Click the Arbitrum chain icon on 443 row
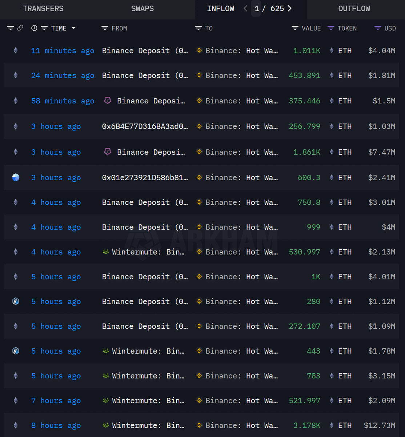405x437 pixels. (16, 351)
